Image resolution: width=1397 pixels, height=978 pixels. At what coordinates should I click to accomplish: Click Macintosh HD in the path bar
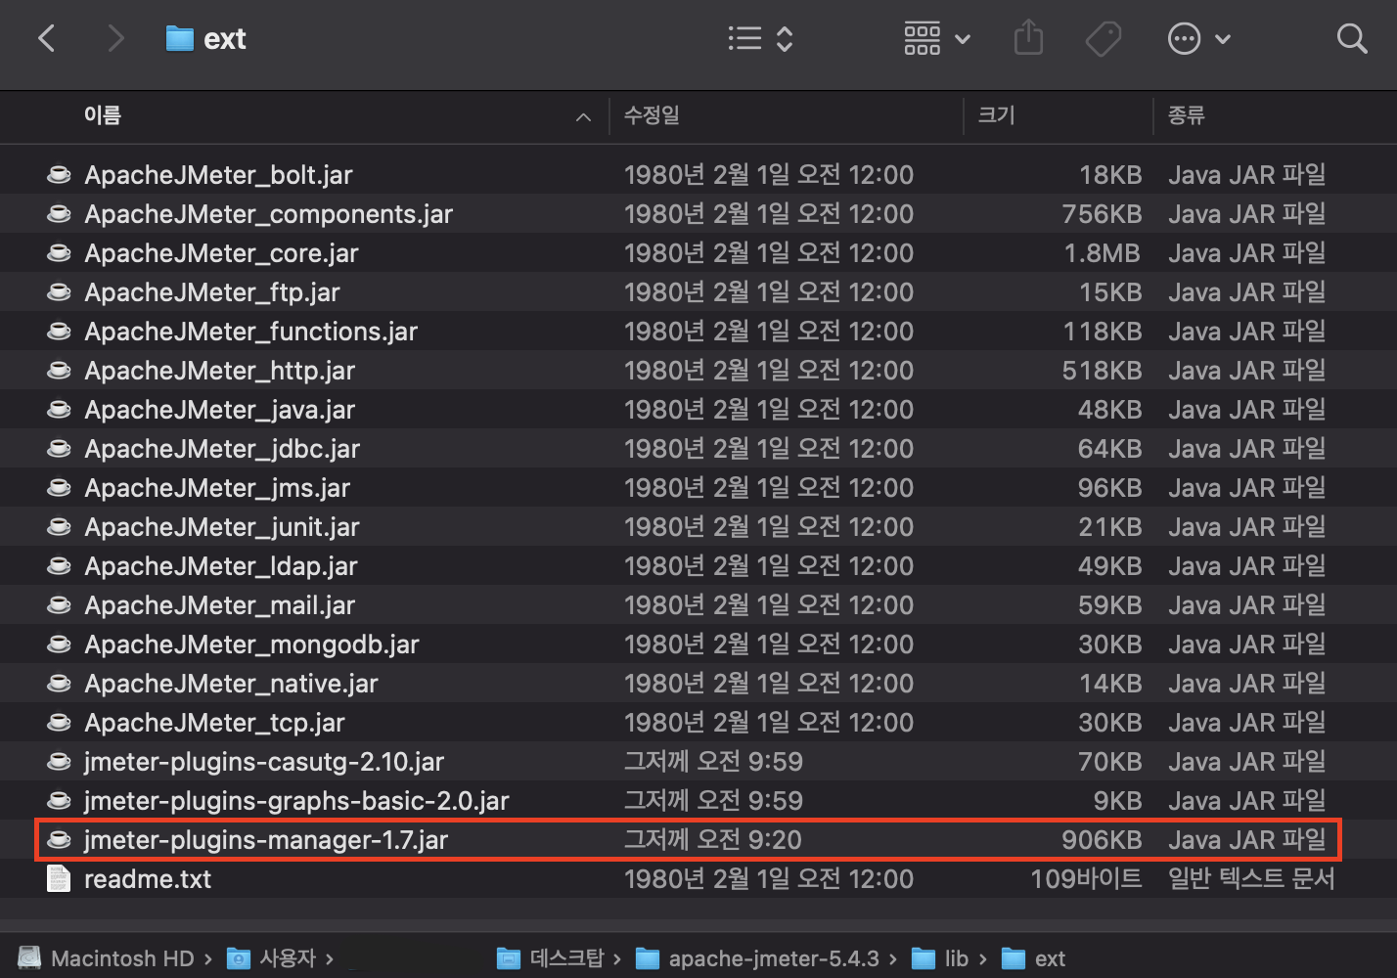[108, 958]
